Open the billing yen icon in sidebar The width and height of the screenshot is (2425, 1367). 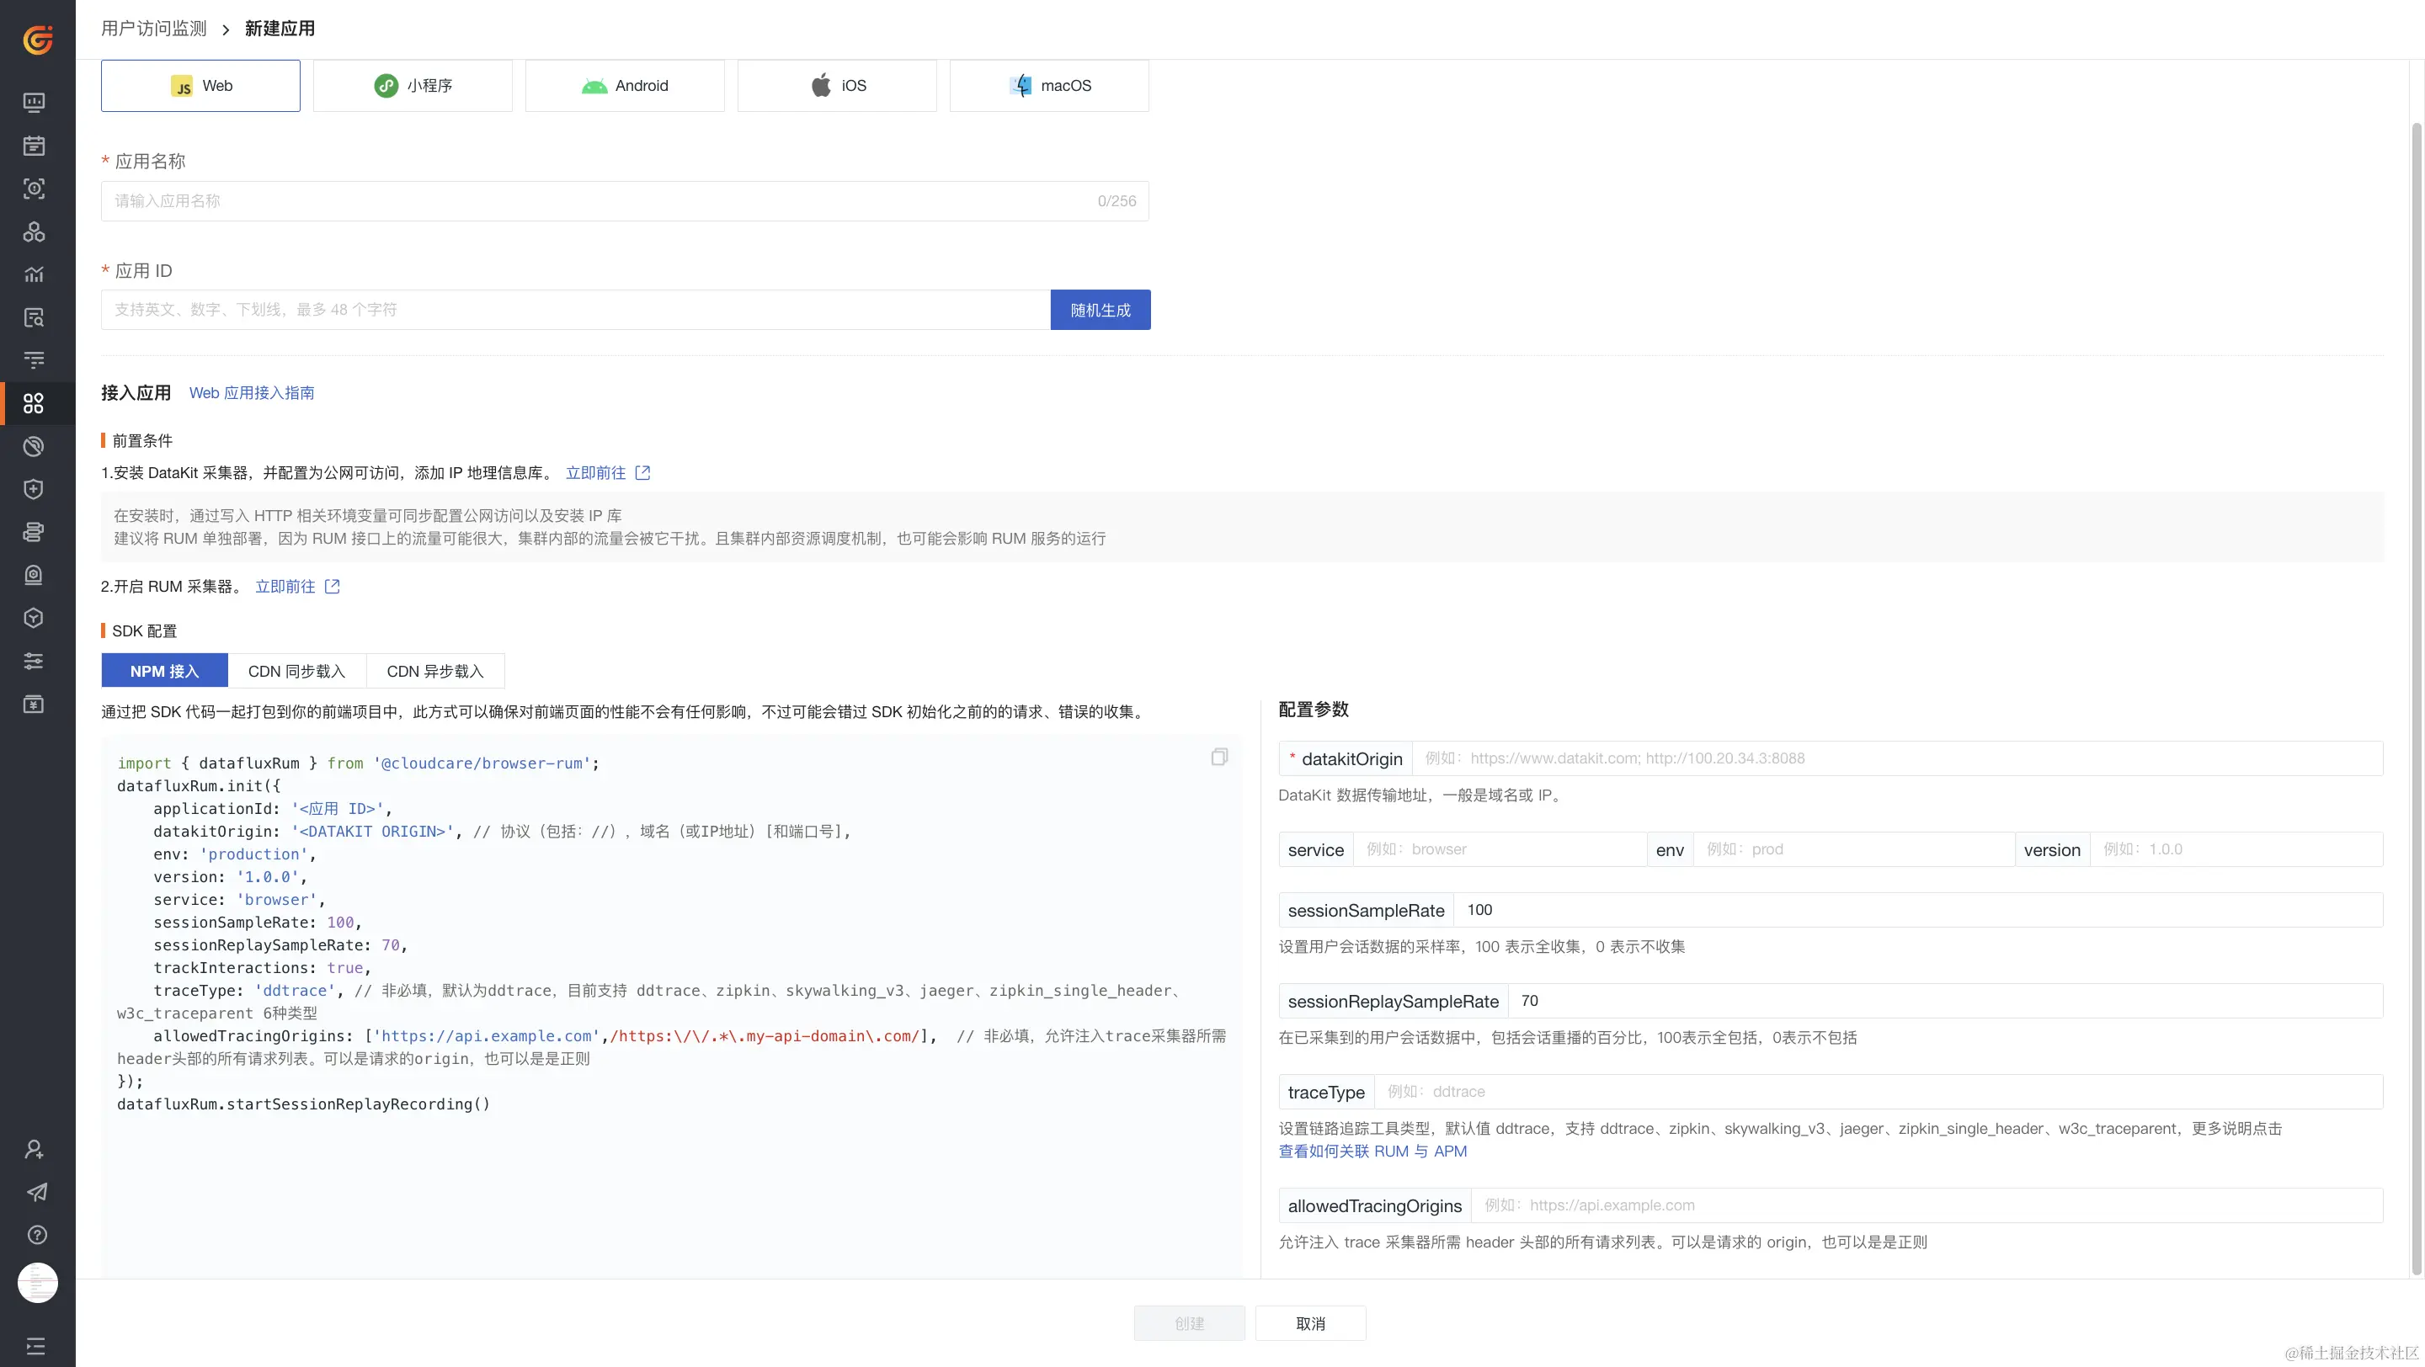pyautogui.click(x=34, y=705)
